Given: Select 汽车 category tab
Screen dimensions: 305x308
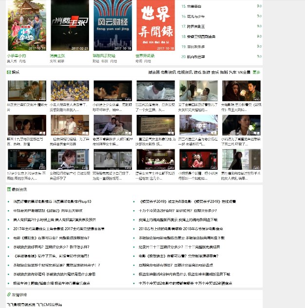Looking at the screenshot, I should 233,72.
